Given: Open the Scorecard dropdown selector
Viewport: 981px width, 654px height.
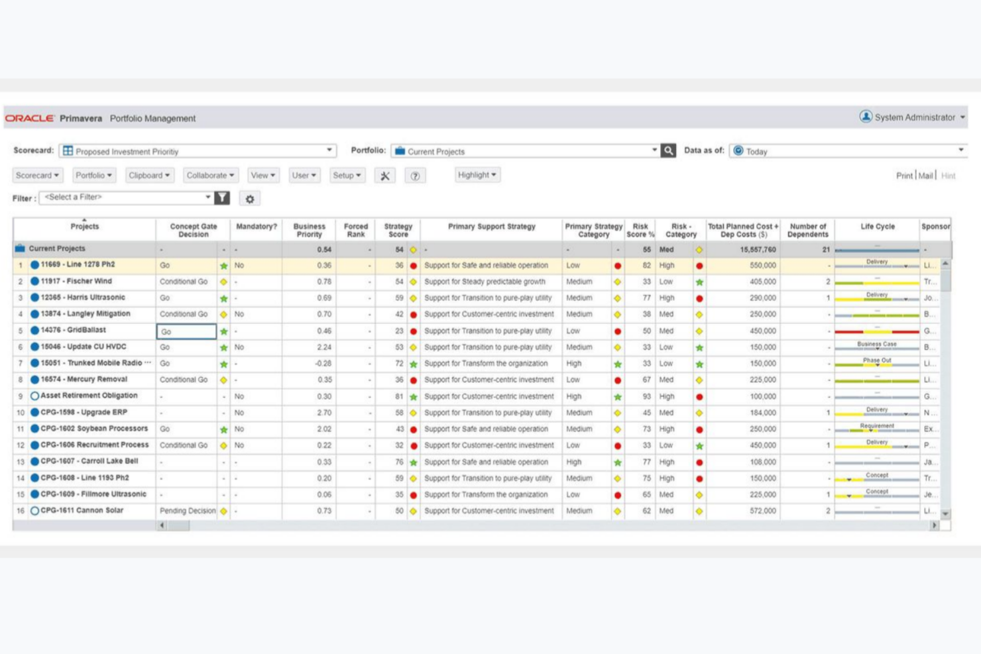Looking at the screenshot, I should pyautogui.click(x=198, y=151).
